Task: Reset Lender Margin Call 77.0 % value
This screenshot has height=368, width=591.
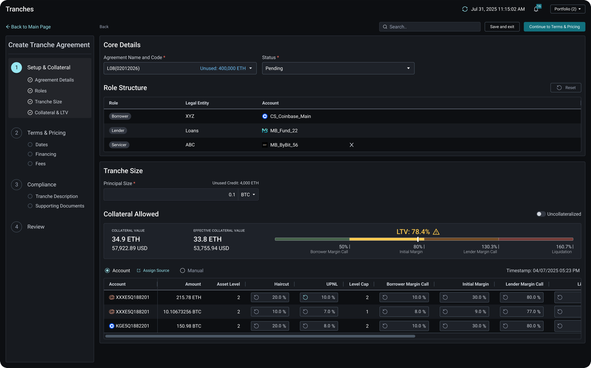Action: click(505, 312)
